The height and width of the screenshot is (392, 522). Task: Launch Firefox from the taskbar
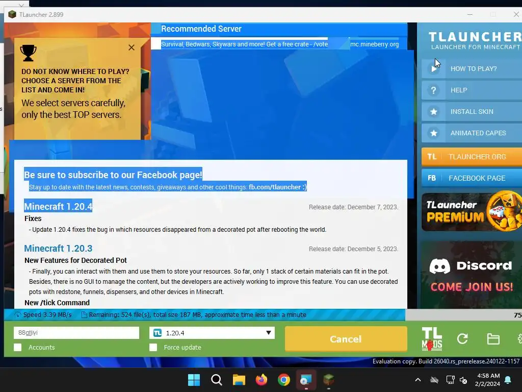[x=262, y=380]
